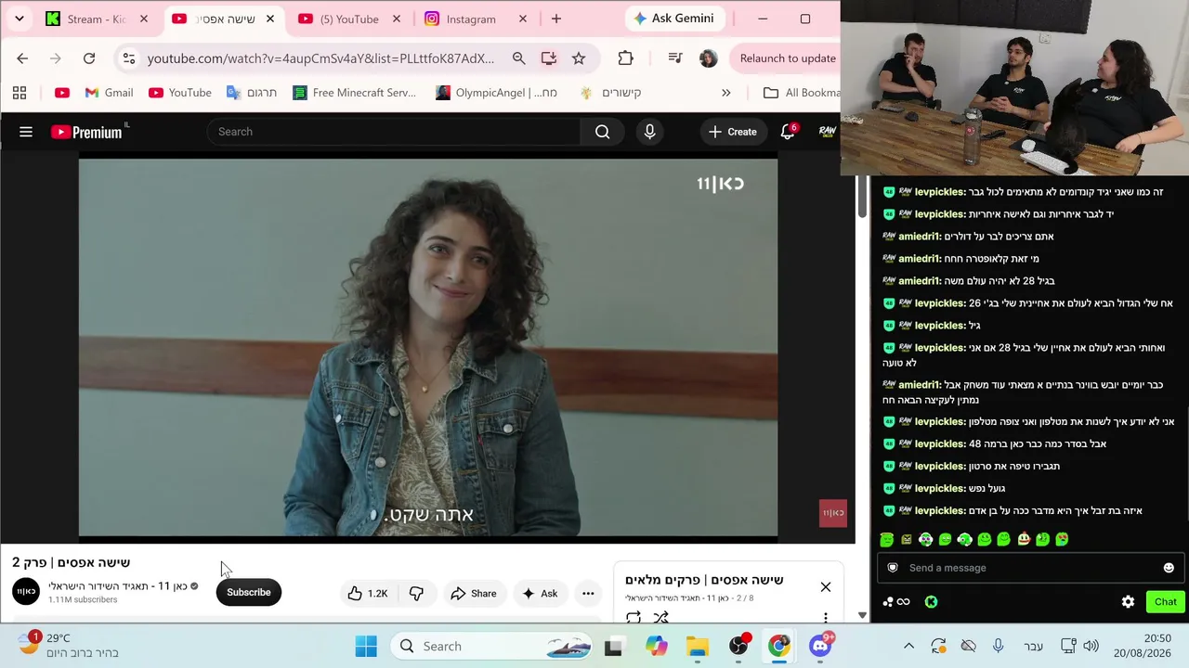Open the YouTube guide hamburger menu
Image resolution: width=1189 pixels, height=668 pixels.
coord(26,132)
